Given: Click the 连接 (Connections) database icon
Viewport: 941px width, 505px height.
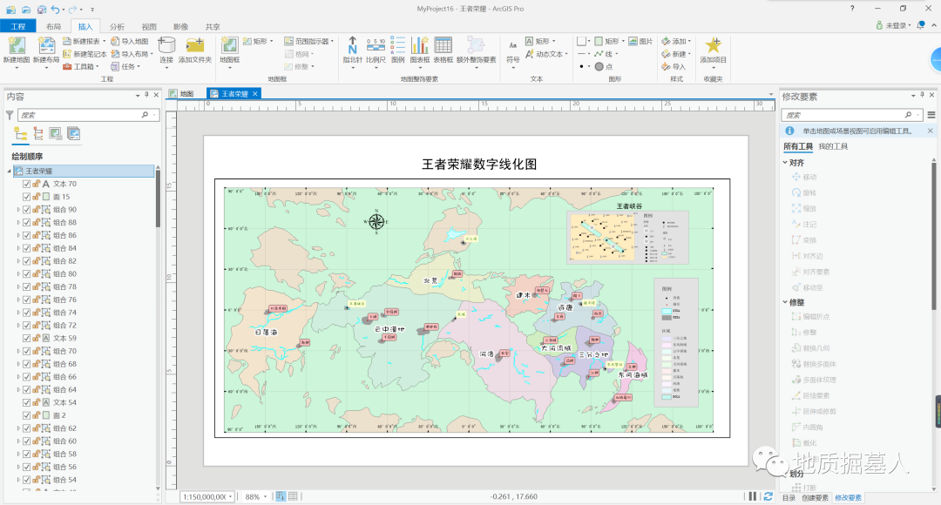Looking at the screenshot, I should coord(166,45).
